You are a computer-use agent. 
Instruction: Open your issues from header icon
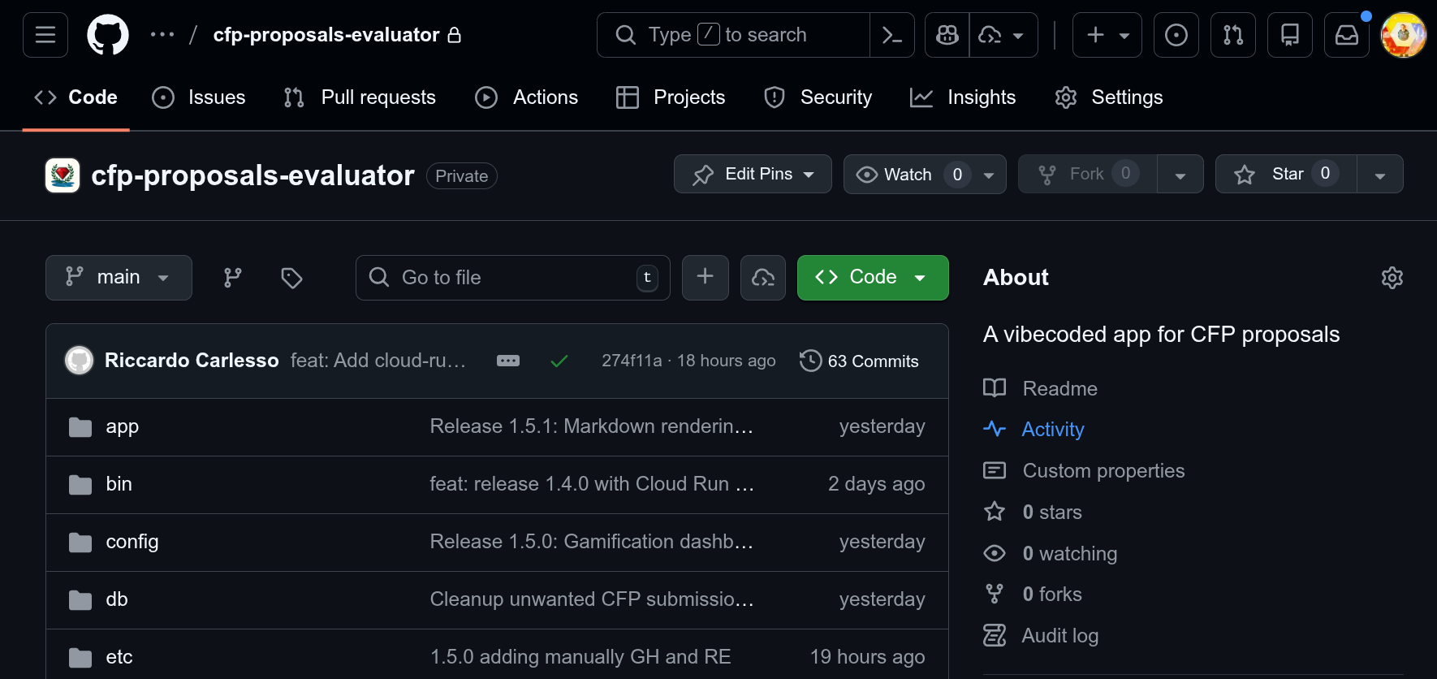(1176, 35)
